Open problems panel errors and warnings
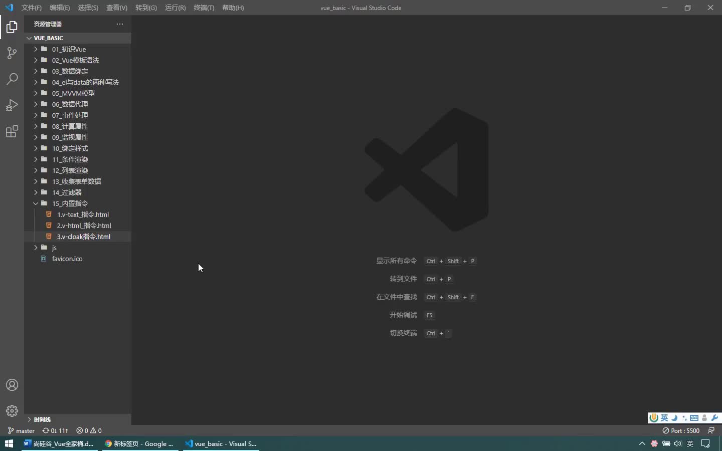The image size is (722, 451). pyautogui.click(x=89, y=430)
